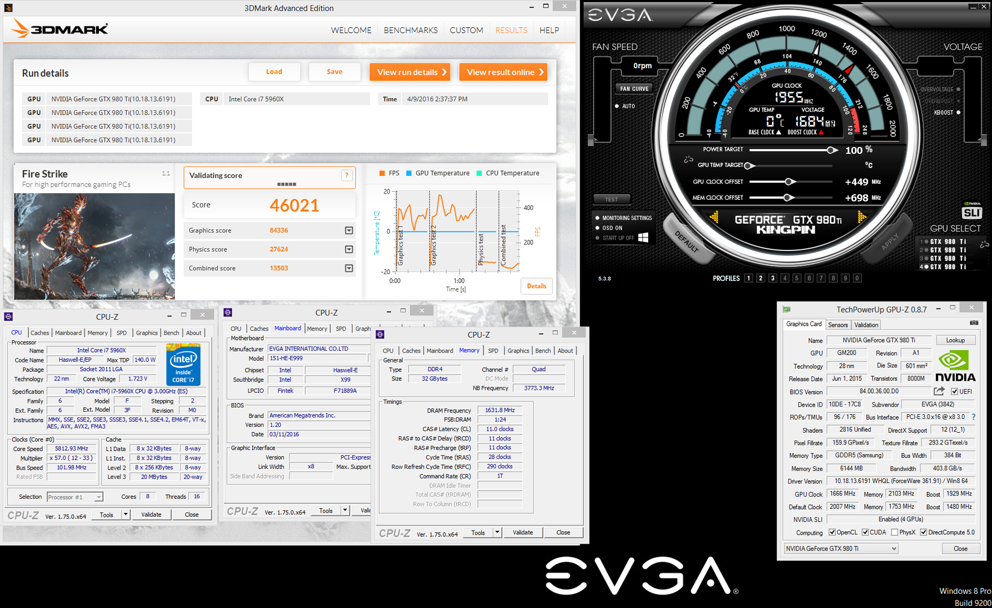Click the validating score help question mark
992x608 pixels.
(x=346, y=175)
